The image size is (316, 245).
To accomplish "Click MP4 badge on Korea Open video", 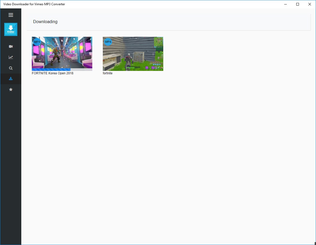I will (37, 42).
